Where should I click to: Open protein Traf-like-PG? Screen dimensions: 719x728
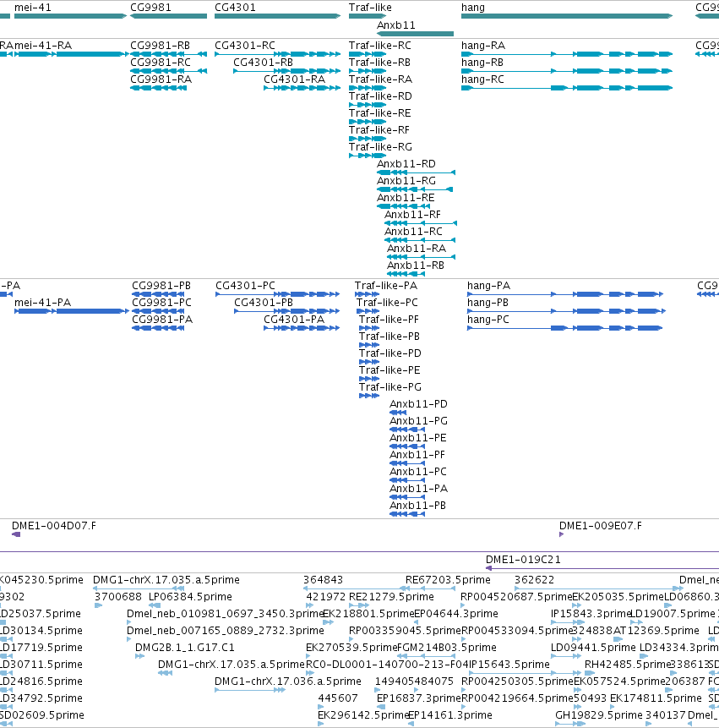point(369,396)
